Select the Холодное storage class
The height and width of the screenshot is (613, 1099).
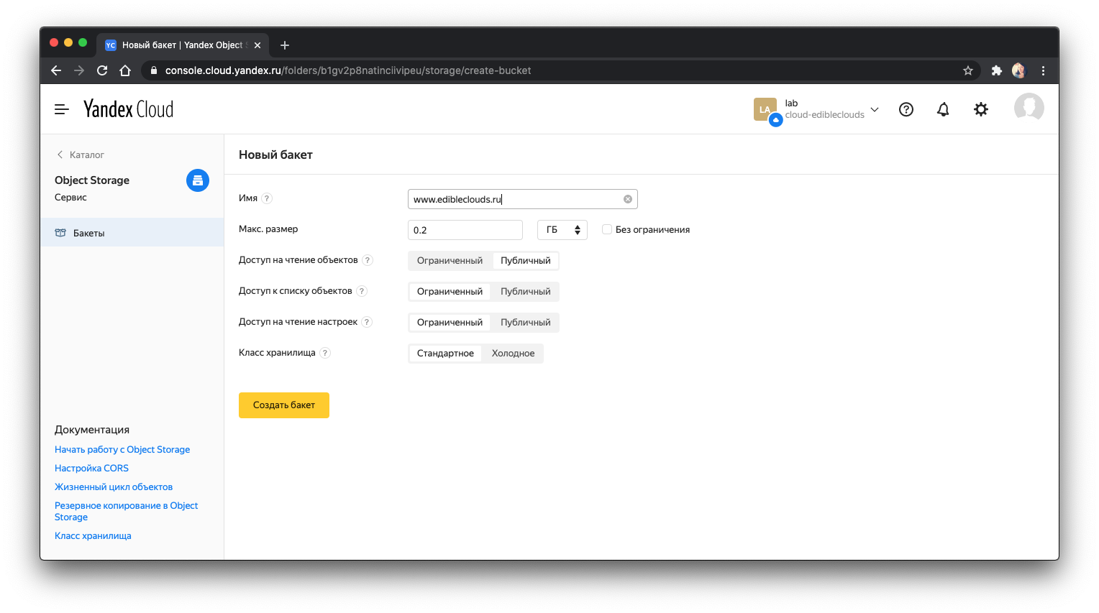[513, 354]
